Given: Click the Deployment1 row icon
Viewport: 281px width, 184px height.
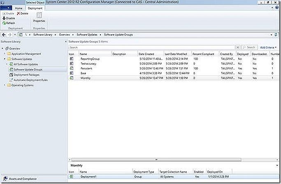Looking at the screenshot, I should tap(72, 177).
